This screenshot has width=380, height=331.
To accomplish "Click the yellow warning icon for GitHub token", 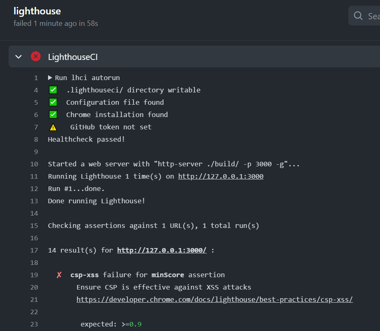I will coord(53,127).
